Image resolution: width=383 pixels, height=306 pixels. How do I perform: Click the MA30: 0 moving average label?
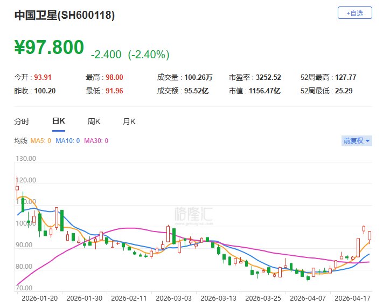click(96, 141)
